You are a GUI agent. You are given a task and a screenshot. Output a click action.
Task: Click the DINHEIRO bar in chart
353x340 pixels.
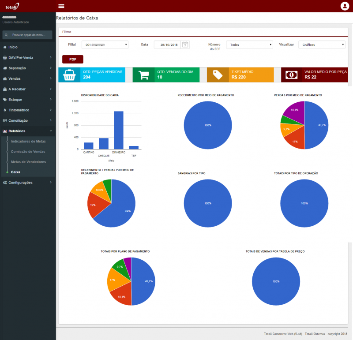coord(118,130)
